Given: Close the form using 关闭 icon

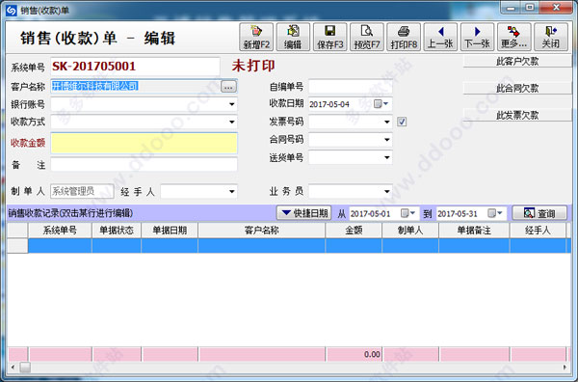Looking at the screenshot, I should point(551,37).
